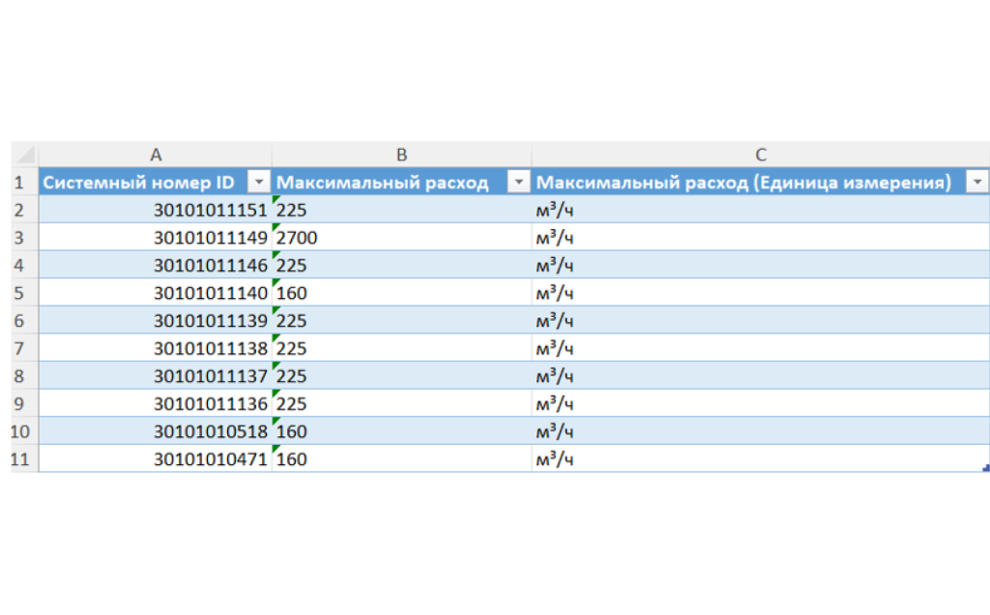Screen dimensions: 990x615
Task: Open the filter dropdown for Системный номер ID
Action: point(259,182)
